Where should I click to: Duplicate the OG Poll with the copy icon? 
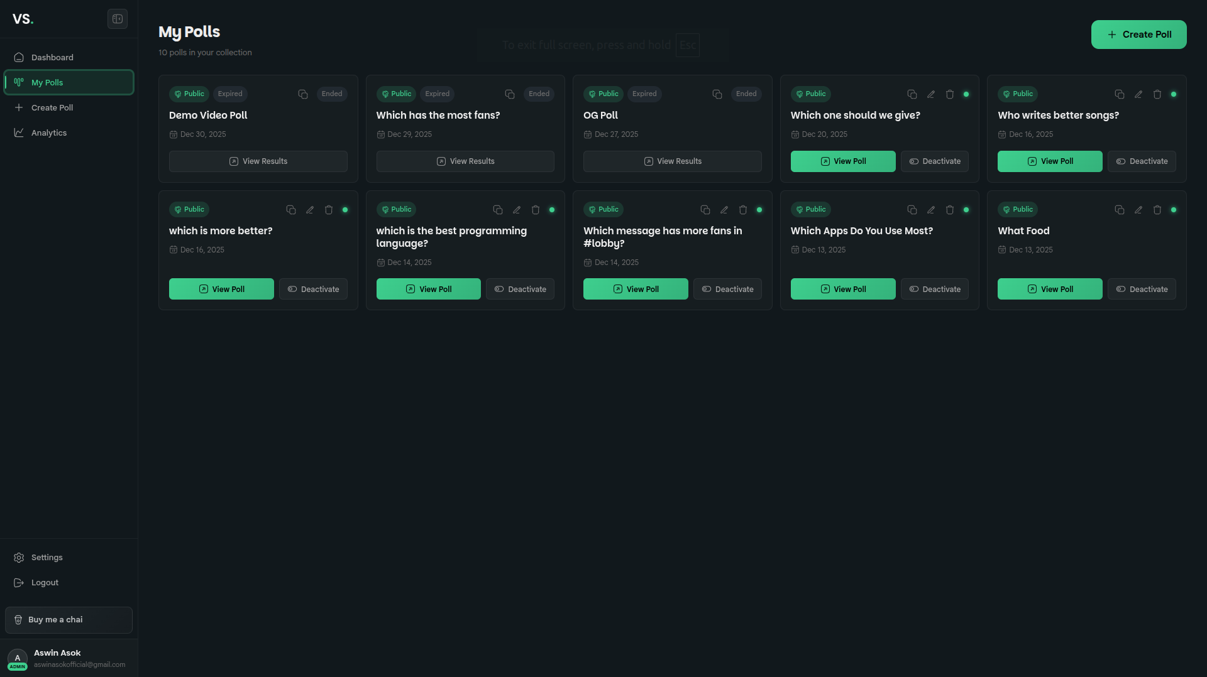click(x=717, y=94)
